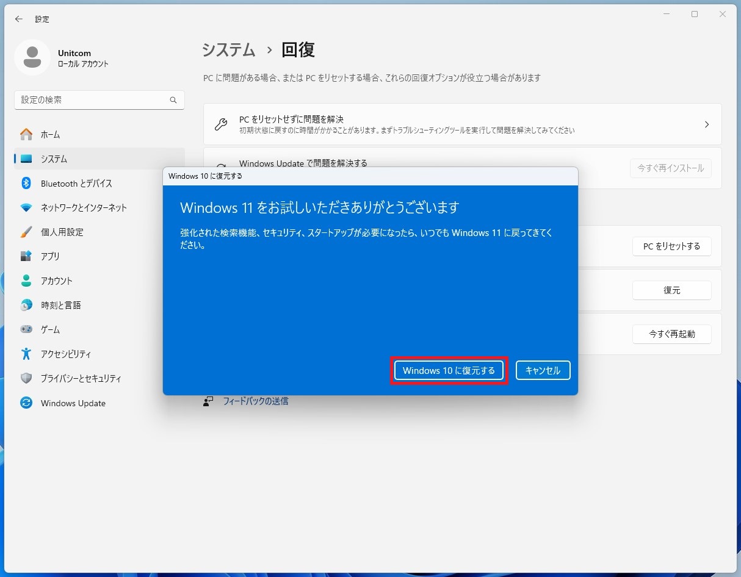Open 個人用設定 in the sidebar
The height and width of the screenshot is (577, 741).
(x=62, y=232)
